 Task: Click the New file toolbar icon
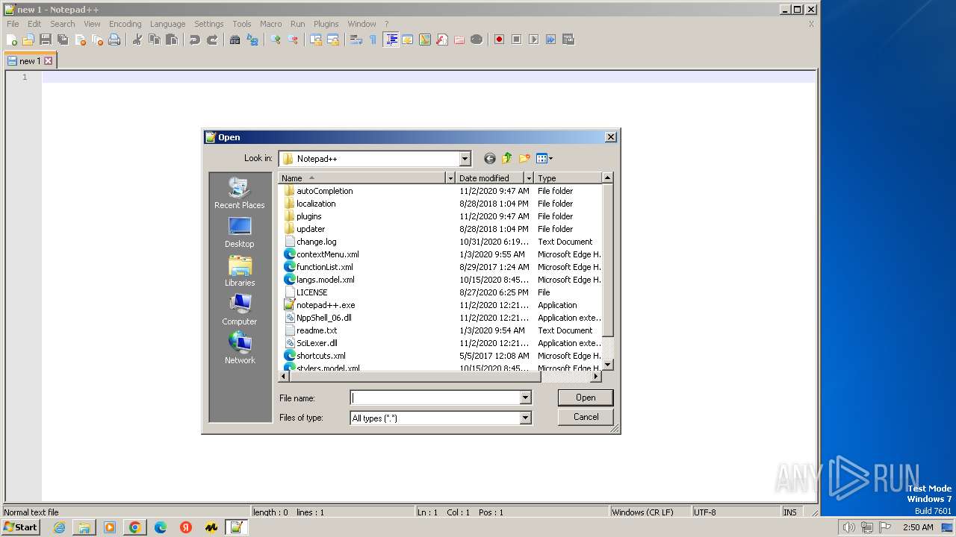[x=12, y=40]
